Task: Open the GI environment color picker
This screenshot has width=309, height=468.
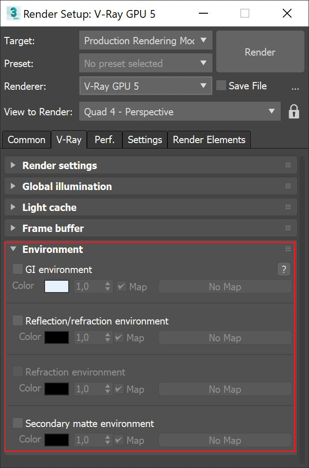Action: pyautogui.click(x=56, y=287)
